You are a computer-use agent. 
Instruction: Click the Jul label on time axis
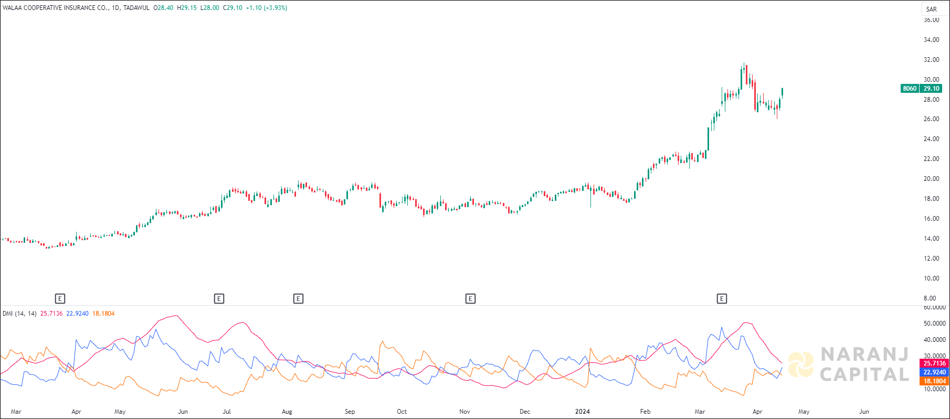tap(227, 412)
